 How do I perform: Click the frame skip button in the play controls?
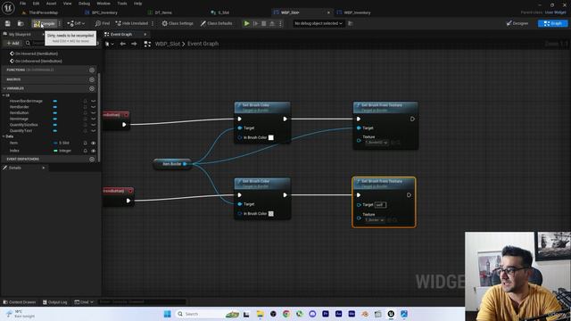pyautogui.click(x=256, y=23)
